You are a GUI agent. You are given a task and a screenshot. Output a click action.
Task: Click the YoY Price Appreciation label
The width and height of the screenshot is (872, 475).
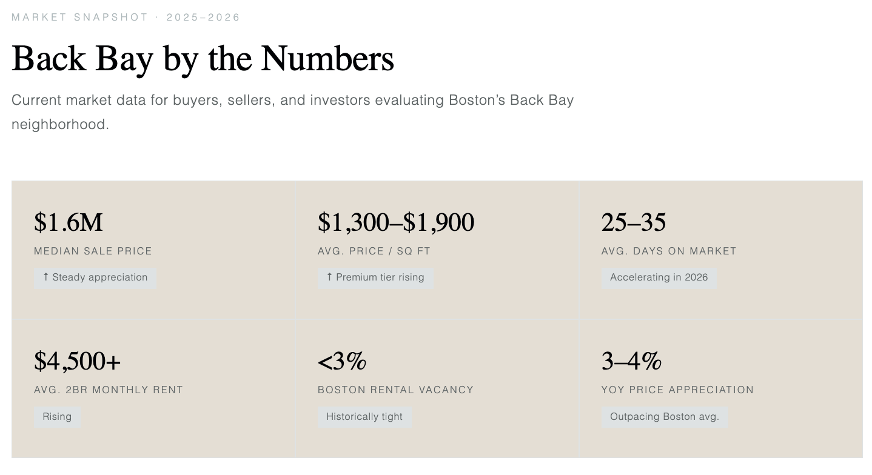tap(677, 390)
